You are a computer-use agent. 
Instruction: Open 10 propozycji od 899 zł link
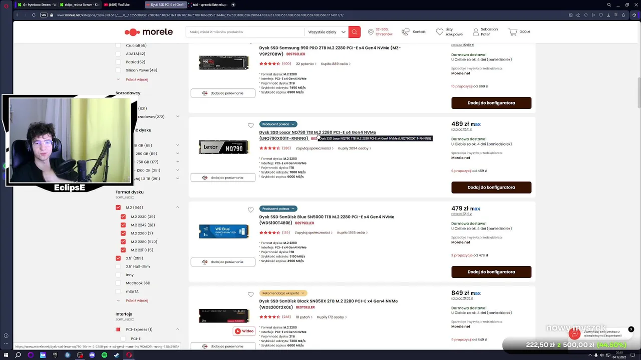point(469,86)
